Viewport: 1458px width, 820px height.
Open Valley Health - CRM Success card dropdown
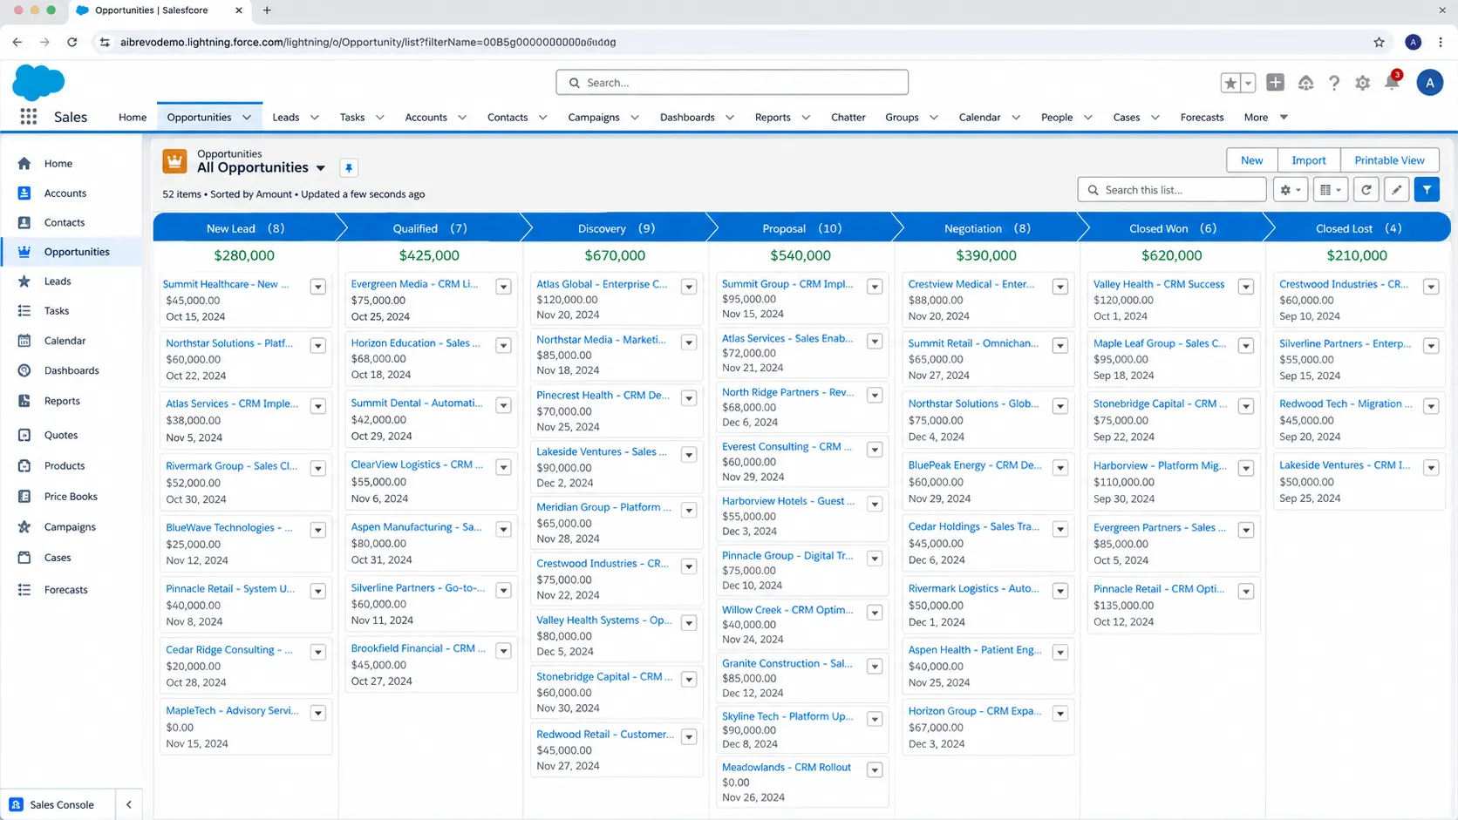(1246, 287)
